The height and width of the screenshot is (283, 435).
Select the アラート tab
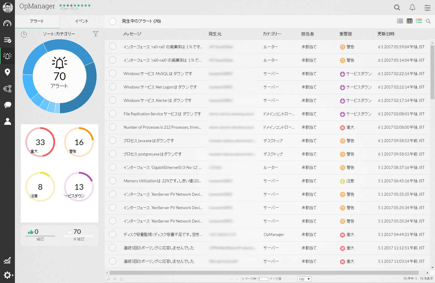point(37,21)
